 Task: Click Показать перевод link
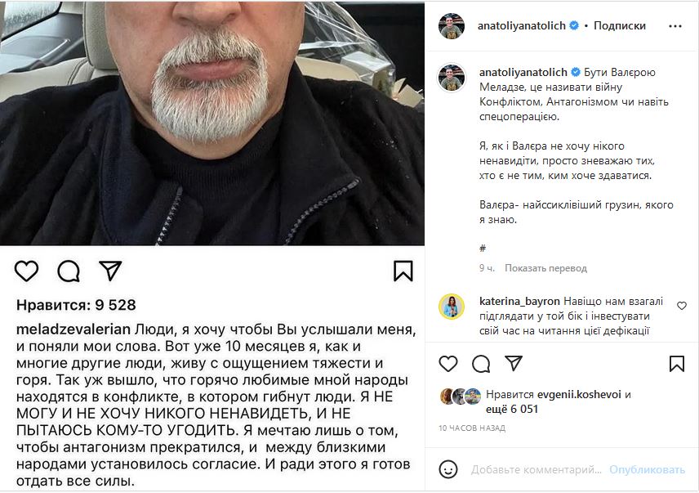[545, 268]
